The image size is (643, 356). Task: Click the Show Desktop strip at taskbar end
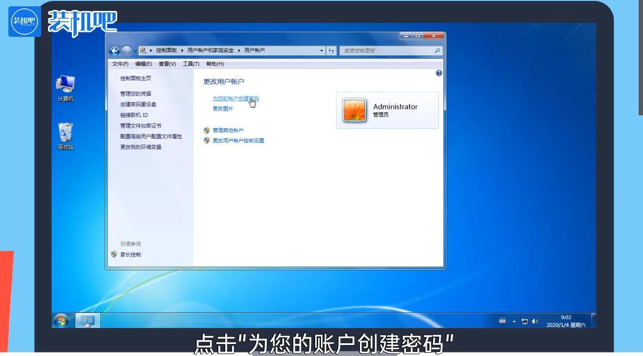coord(593,321)
